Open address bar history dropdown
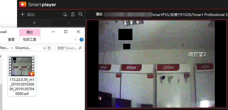 tap(45, 48)
